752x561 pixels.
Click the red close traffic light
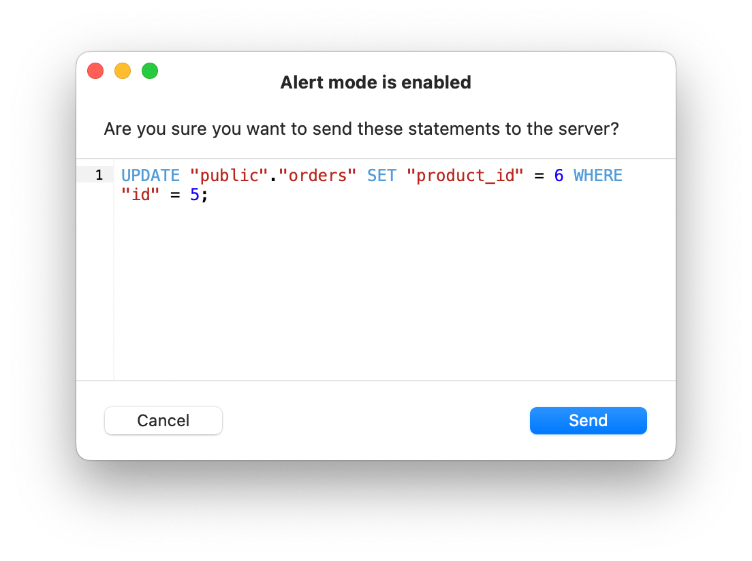click(95, 71)
